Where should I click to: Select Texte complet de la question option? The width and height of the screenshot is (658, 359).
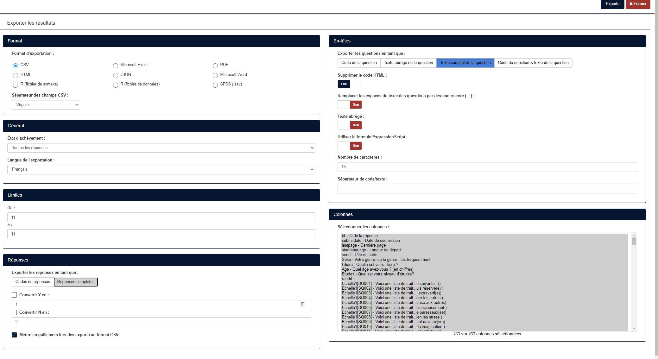(465, 63)
